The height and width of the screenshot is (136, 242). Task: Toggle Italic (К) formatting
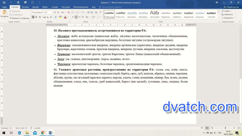click(37, 18)
